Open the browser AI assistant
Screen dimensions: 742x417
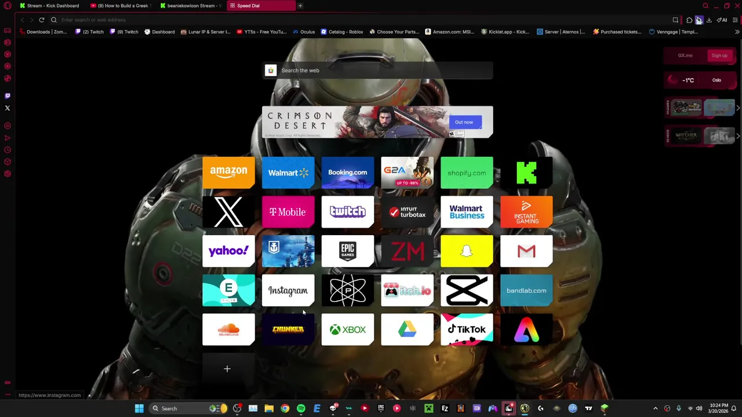pyautogui.click(x=722, y=20)
